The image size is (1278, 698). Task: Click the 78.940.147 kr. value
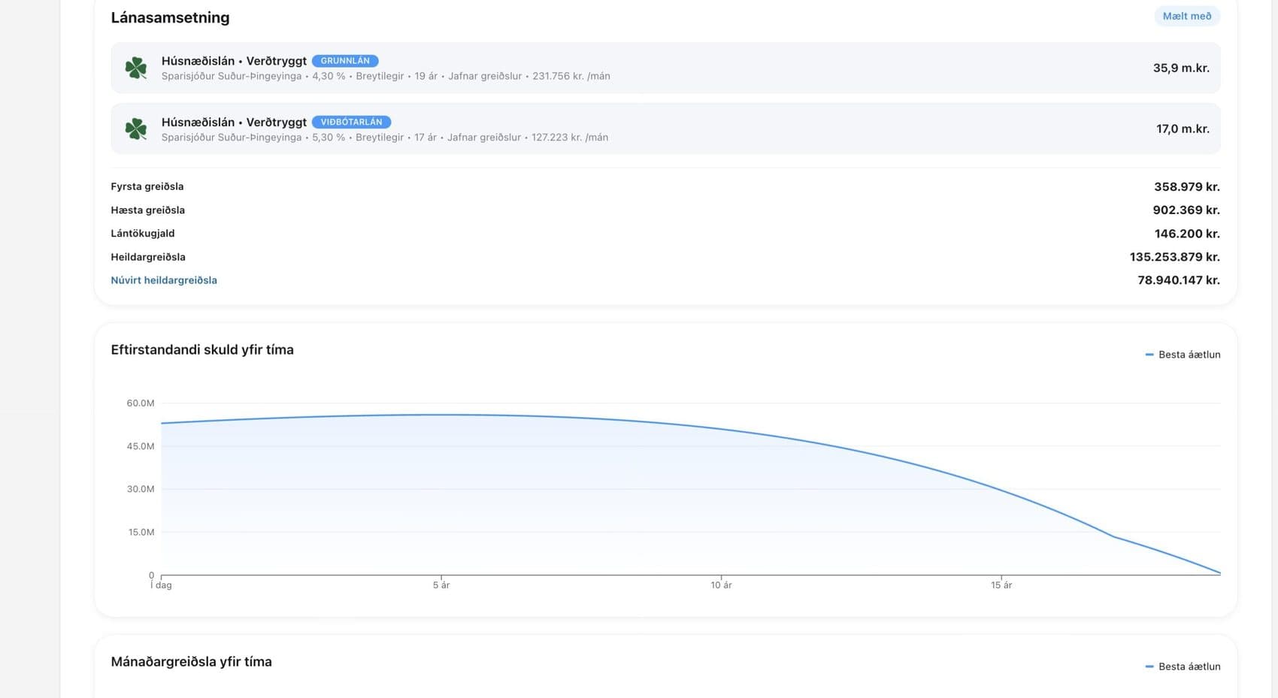tap(1179, 280)
